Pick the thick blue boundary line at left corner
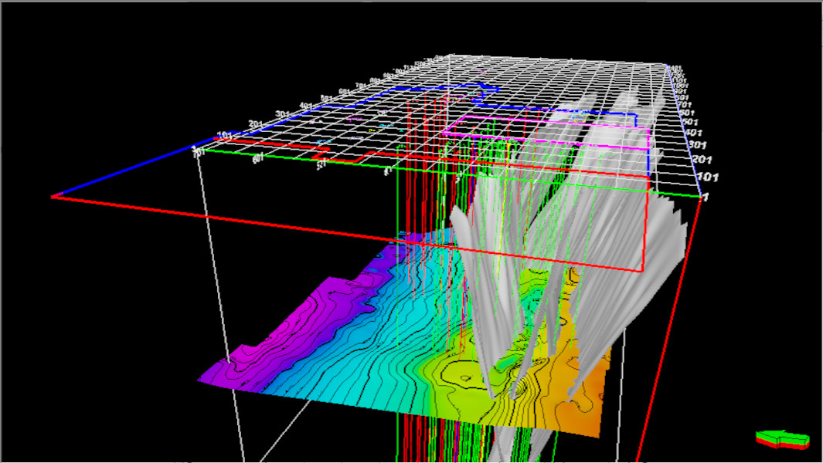 124,171
